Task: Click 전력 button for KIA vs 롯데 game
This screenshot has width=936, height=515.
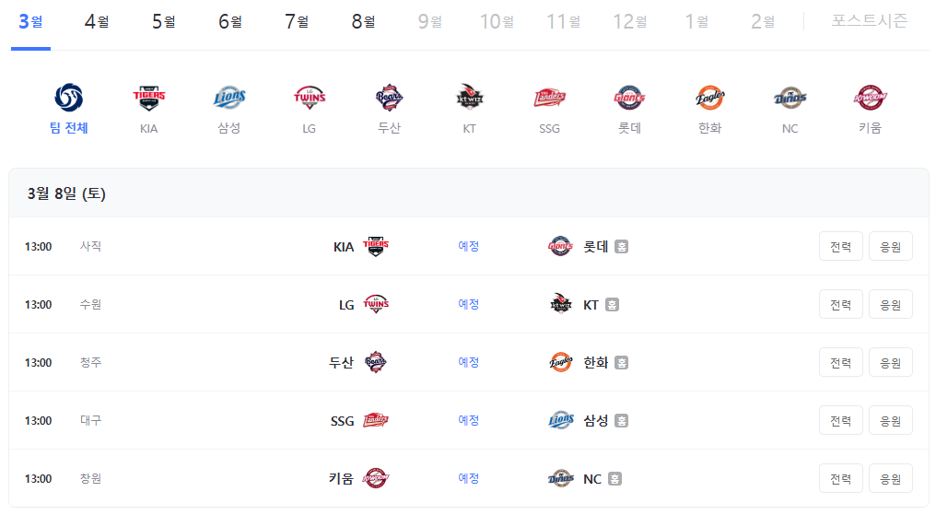Action: click(x=840, y=247)
